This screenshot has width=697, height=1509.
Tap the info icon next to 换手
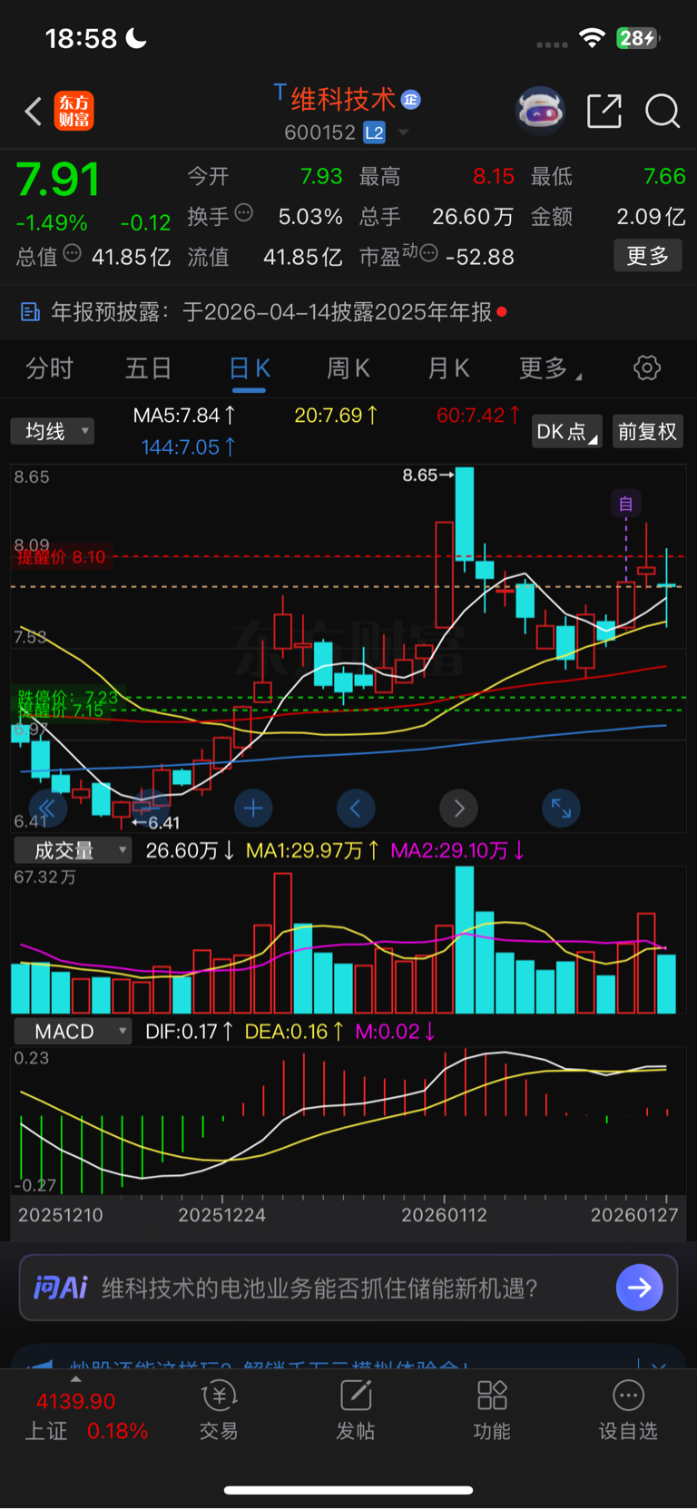pyautogui.click(x=243, y=213)
